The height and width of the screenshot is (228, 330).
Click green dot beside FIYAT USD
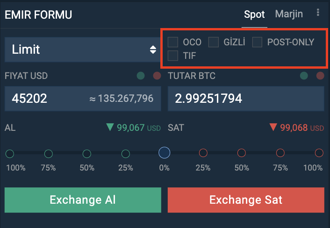(141, 76)
